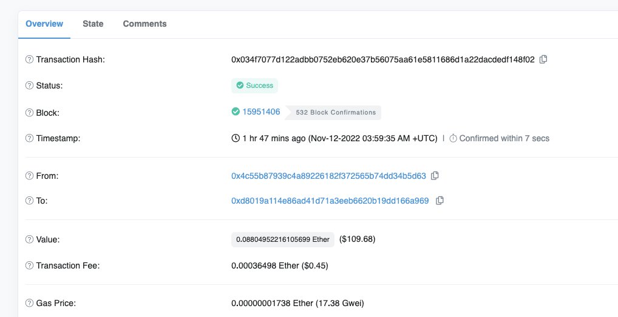Screen dimensions: 618x317
Task: Copy the To address
Action: tap(440, 201)
